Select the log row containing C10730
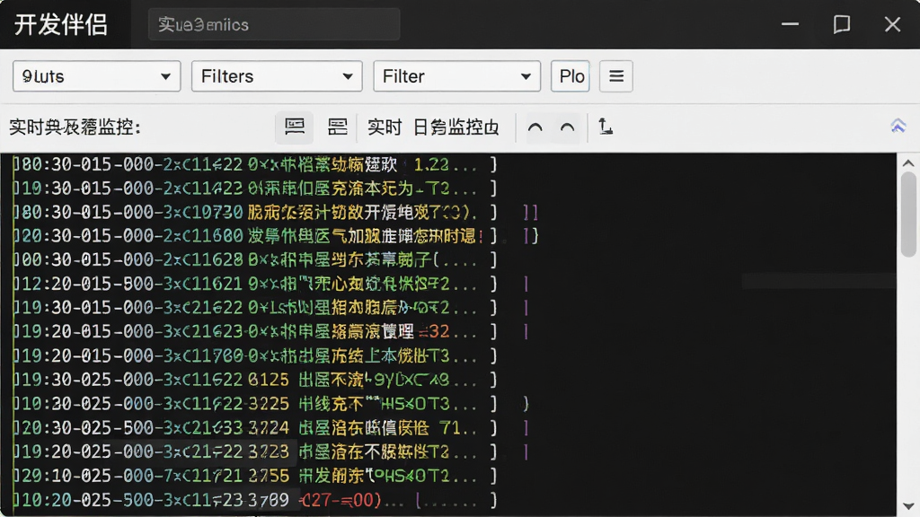 (255, 212)
